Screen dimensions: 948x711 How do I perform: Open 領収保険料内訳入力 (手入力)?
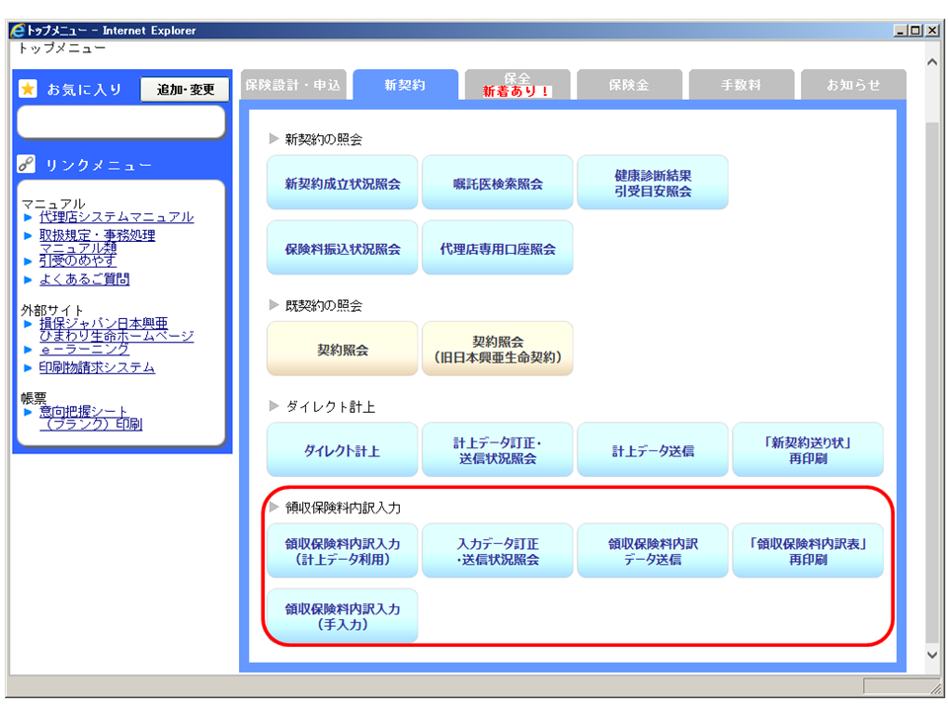tap(343, 617)
